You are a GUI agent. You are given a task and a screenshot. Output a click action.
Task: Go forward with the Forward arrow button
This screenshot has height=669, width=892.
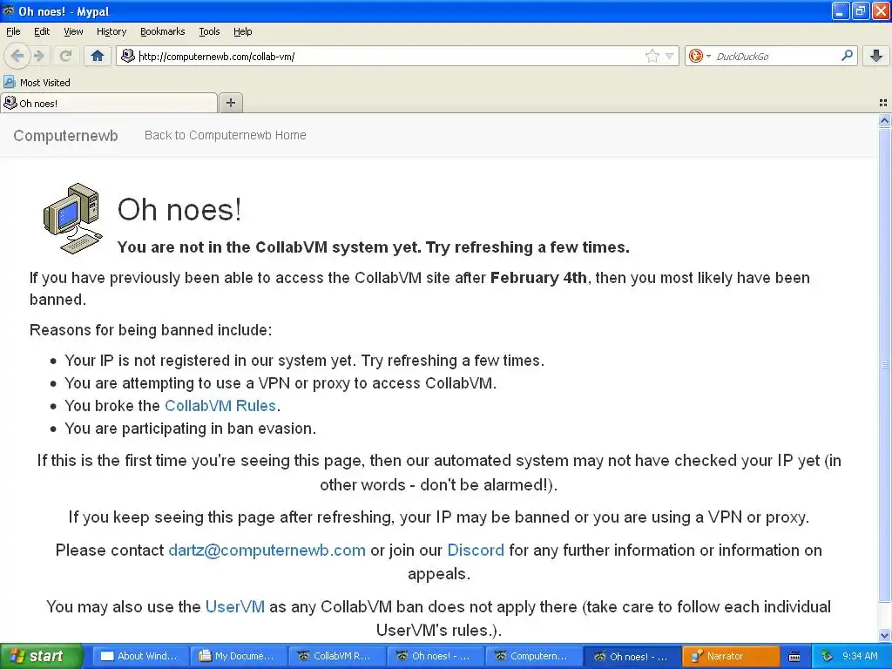[x=39, y=56]
